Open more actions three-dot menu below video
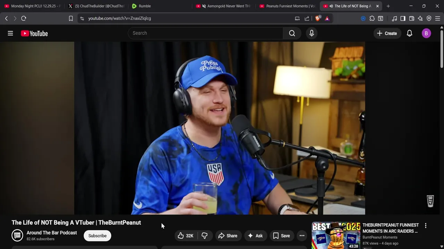Image resolution: width=444 pixels, height=249 pixels. point(302,236)
